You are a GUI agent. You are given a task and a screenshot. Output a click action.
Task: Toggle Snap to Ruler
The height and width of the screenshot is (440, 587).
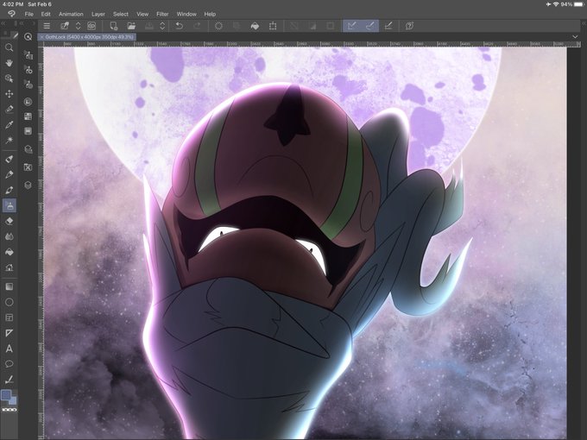point(351,26)
